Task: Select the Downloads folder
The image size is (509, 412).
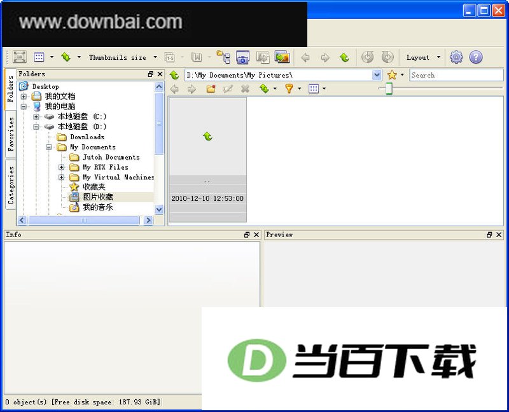Action: tap(87, 137)
